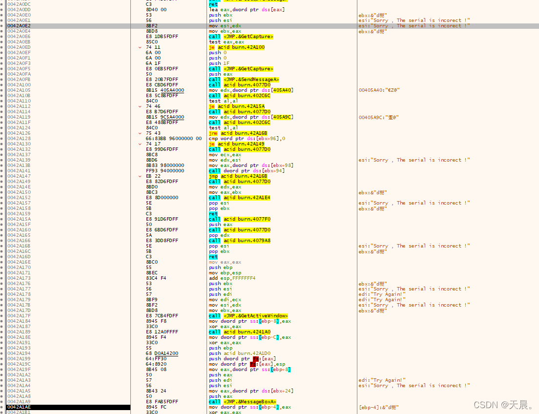This screenshot has height=414, width=539.
Task: Toggle breakpoint dot beside address 0042A166
Action: (x=2, y=241)
